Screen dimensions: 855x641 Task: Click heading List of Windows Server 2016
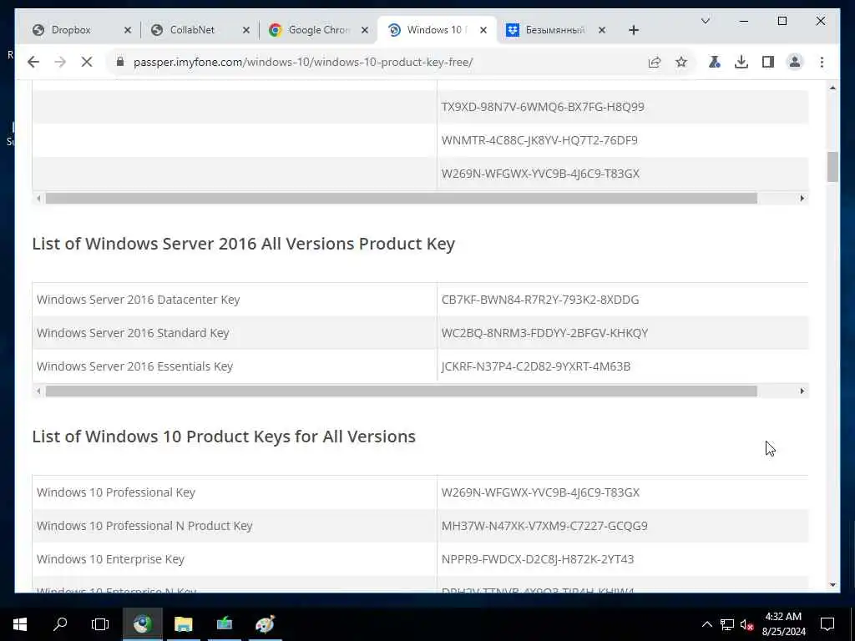[243, 244]
